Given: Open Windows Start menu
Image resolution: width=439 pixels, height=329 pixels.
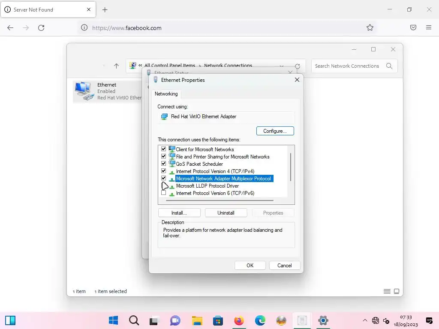Looking at the screenshot, I should (x=113, y=320).
